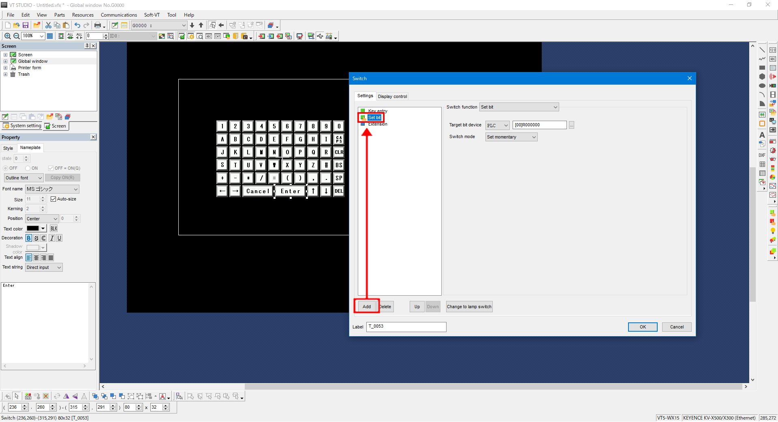
Task: Toggle the grid display icon
Action: [x=50, y=36]
